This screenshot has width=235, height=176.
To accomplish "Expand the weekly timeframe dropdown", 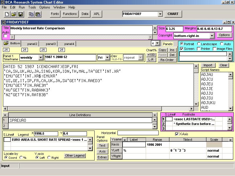I will (x=41, y=57).
